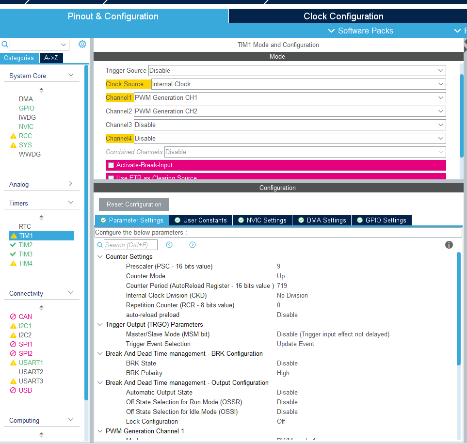Go to next search result arrow
467x444 pixels.
point(193,245)
